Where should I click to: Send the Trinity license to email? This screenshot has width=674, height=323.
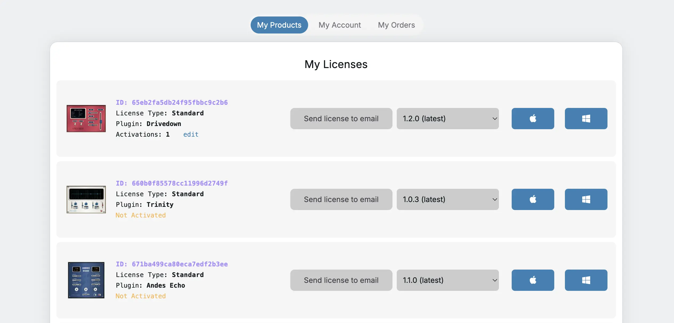[x=341, y=199]
